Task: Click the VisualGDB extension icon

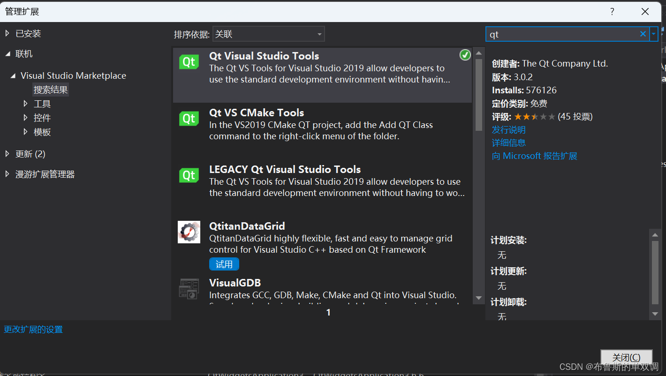Action: [x=189, y=289]
